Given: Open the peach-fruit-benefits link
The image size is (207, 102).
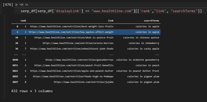Looking at the screenshot, I should [x=74, y=65].
